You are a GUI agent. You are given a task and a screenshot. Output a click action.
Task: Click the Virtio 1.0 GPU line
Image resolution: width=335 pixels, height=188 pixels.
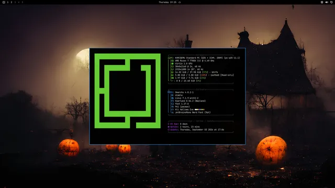point(184,64)
